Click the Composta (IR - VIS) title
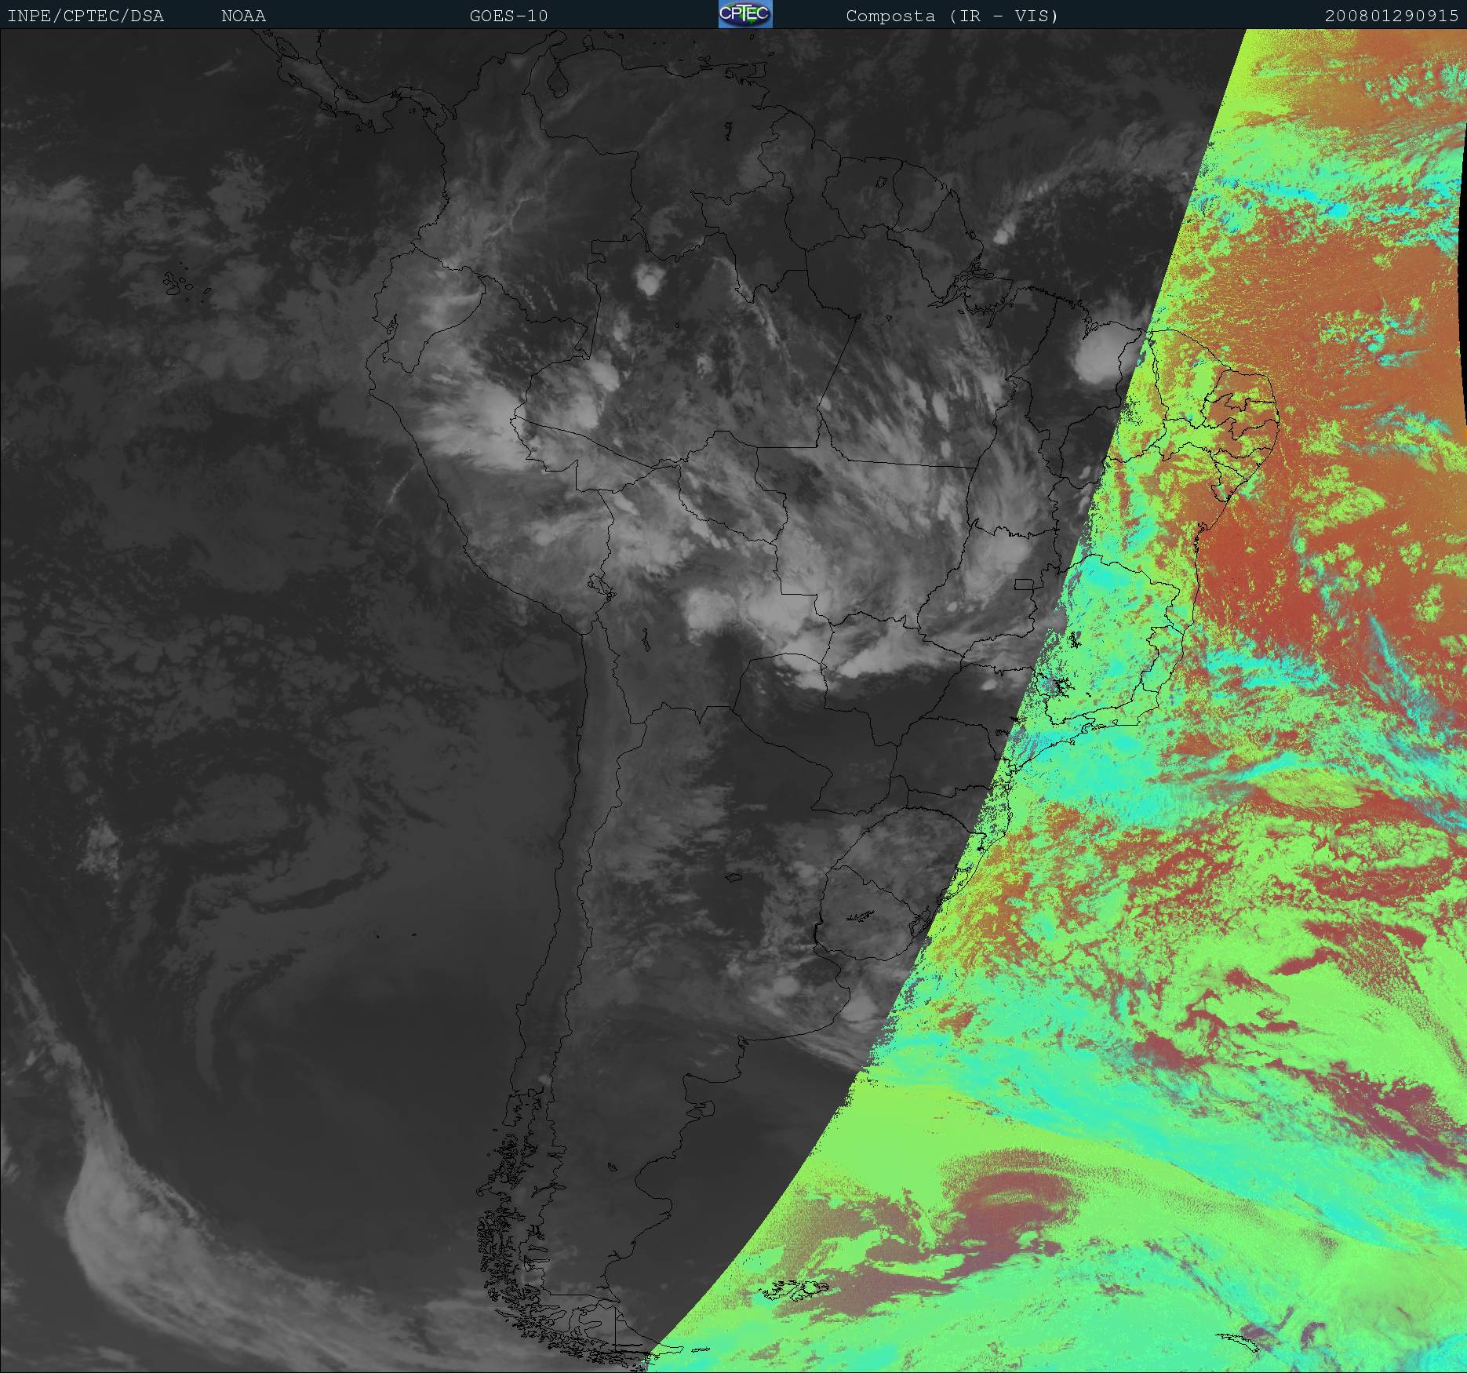The image size is (1467, 1373). coord(952,16)
